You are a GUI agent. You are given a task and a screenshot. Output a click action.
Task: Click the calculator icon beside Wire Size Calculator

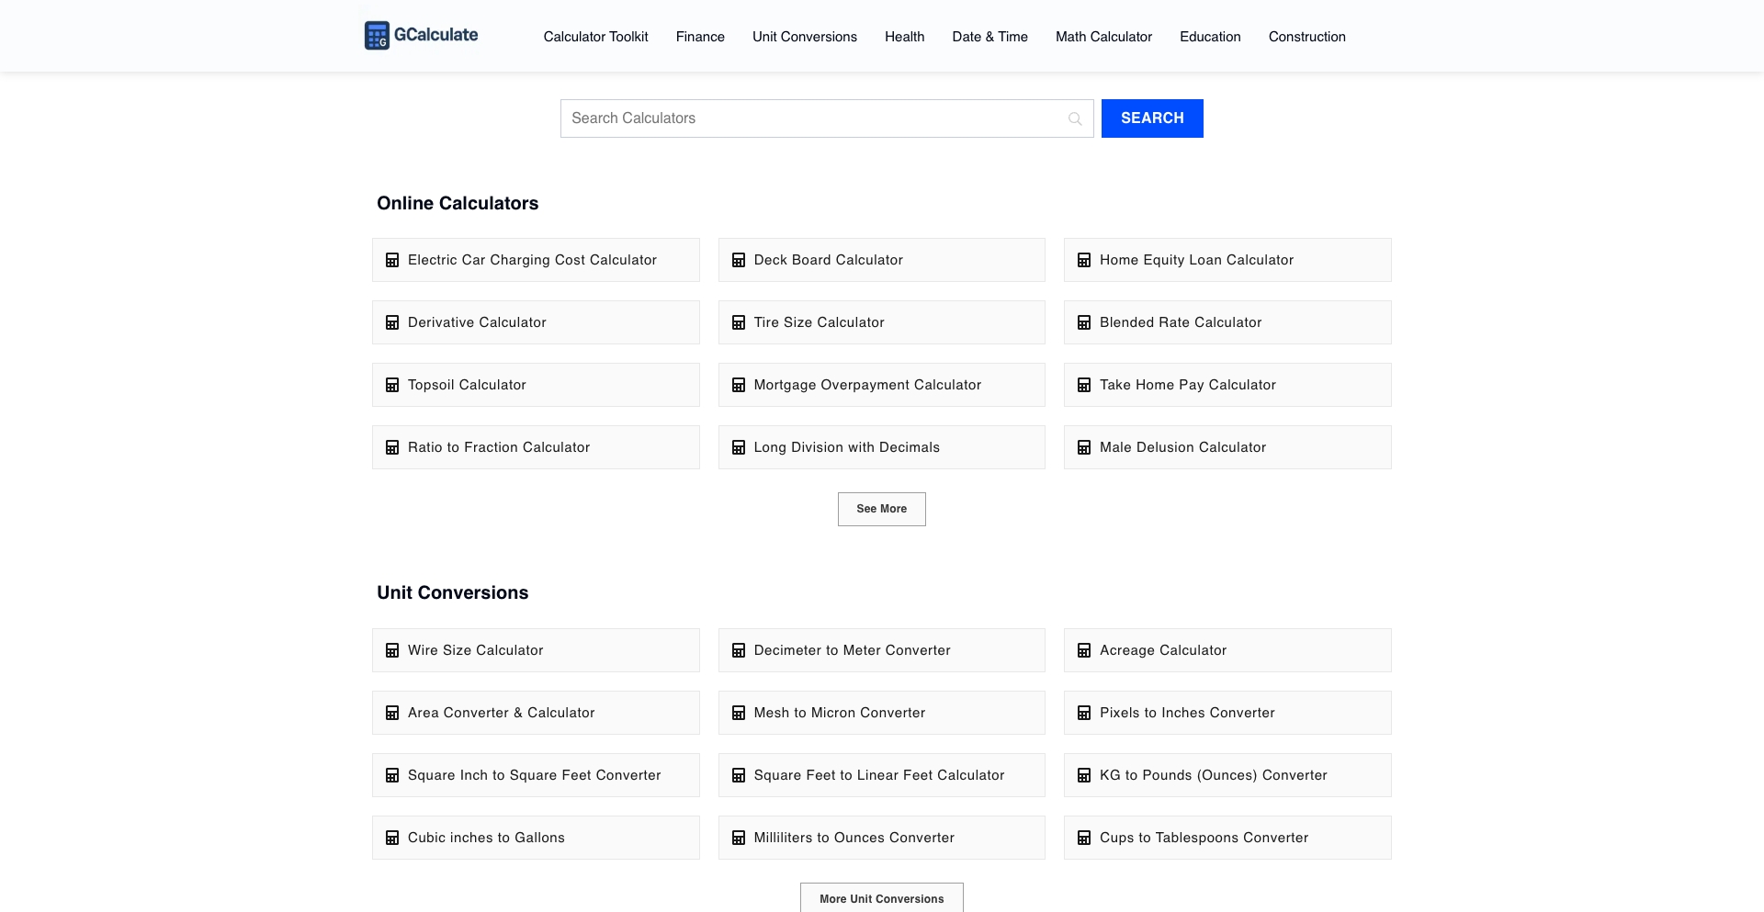coord(391,650)
